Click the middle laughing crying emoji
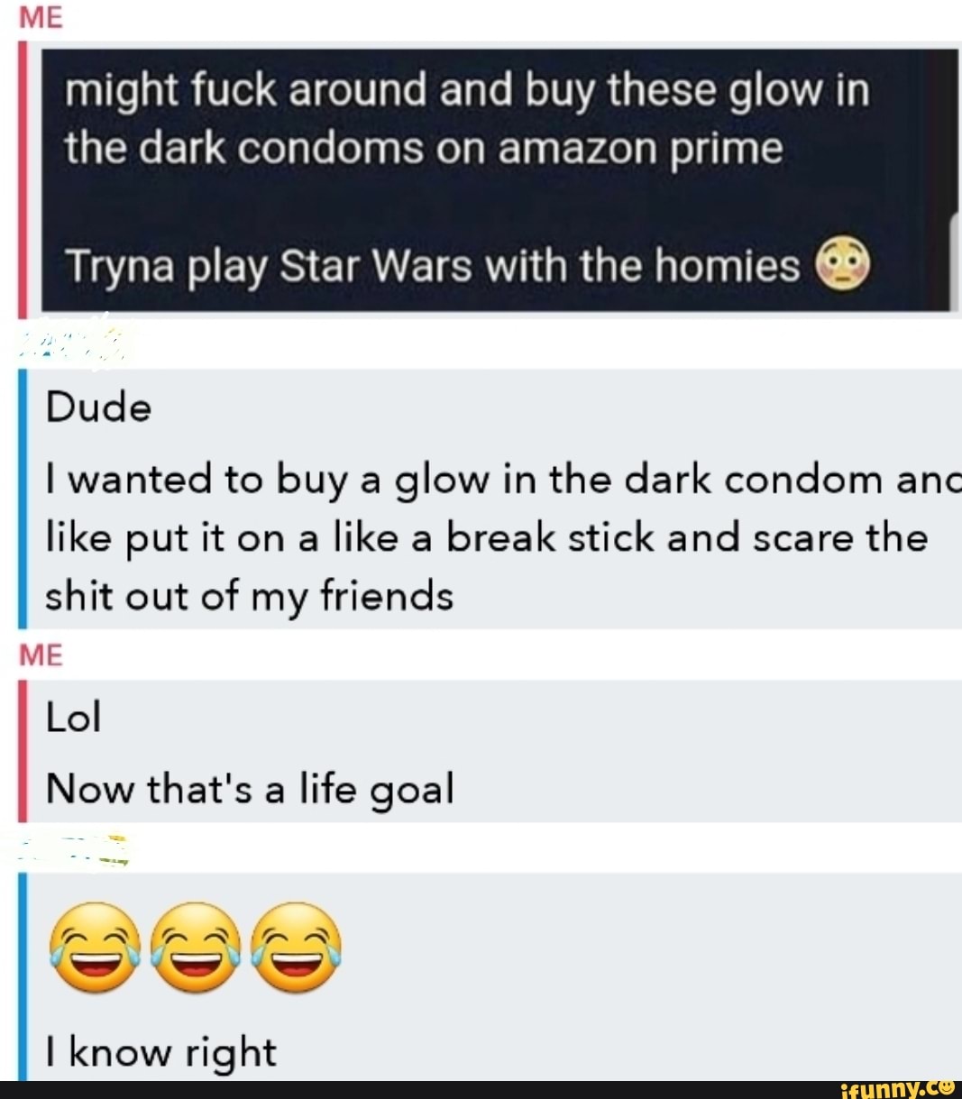The width and height of the screenshot is (962, 1099). (196, 947)
